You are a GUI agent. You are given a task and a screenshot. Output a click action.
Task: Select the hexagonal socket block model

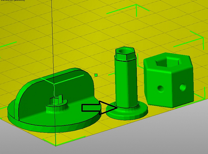(x=169, y=81)
